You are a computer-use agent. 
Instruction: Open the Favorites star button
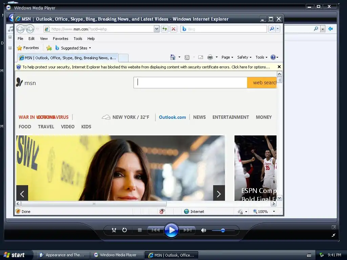[x=28, y=48]
